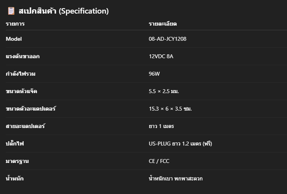The height and width of the screenshot is (194, 287).
Task: Click the ขนาดตัวอะแดปเตอร์ row label
Action: point(31,109)
